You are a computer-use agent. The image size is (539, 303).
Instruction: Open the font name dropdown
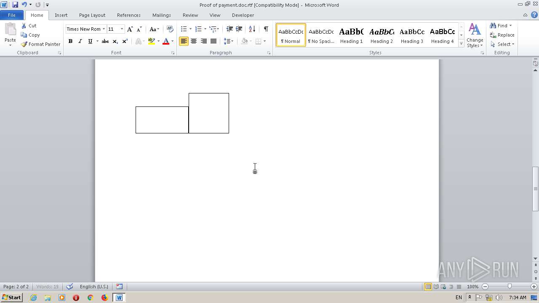(x=104, y=29)
